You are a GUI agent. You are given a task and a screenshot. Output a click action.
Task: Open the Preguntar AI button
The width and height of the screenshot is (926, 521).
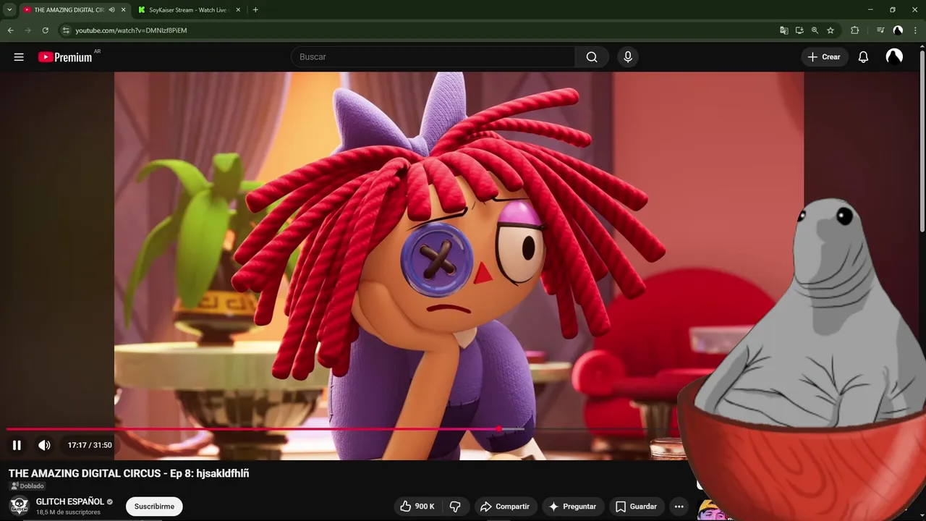coord(573,507)
